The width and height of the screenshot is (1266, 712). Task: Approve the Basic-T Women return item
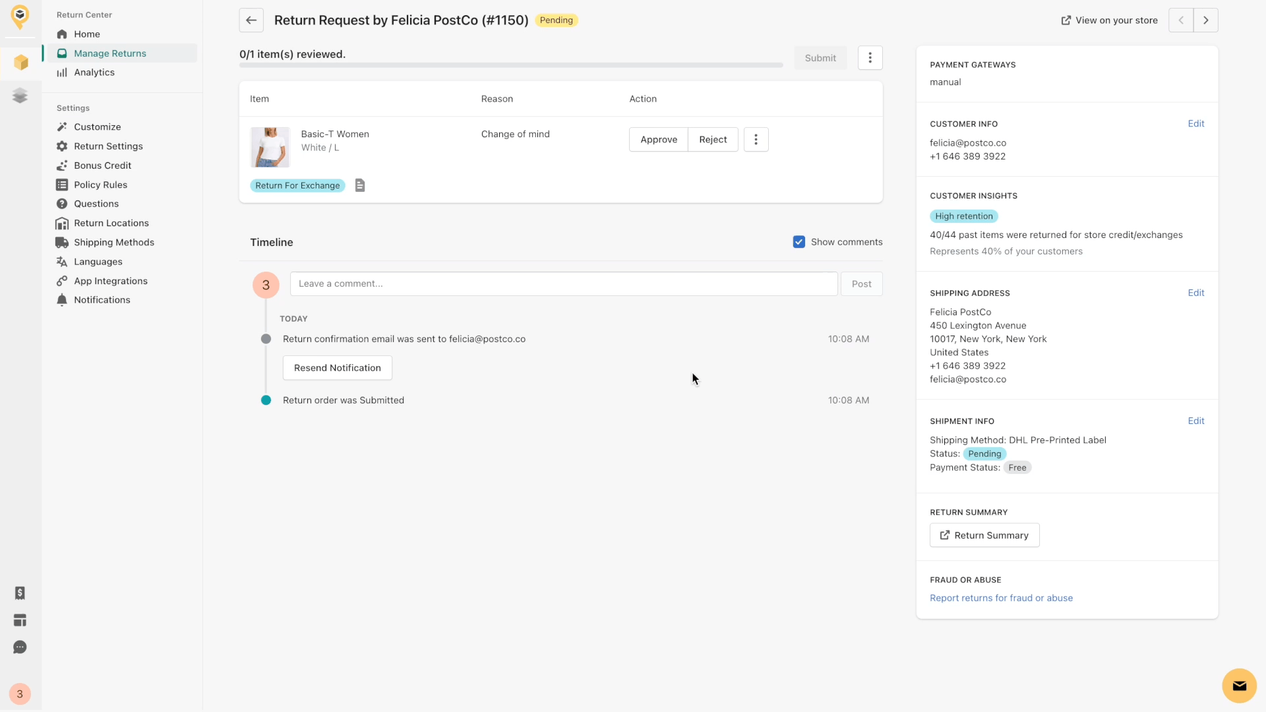658,140
